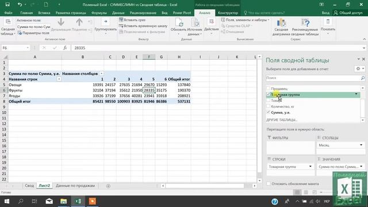The image size is (368, 207).
Task: Insert timeline with Вставить временную шкалу
Action: 143,26
